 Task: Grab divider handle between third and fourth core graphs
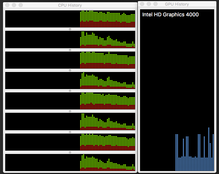pos(70,70)
